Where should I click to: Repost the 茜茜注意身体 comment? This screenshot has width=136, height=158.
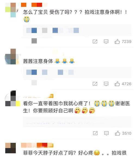[x=95, y=84]
